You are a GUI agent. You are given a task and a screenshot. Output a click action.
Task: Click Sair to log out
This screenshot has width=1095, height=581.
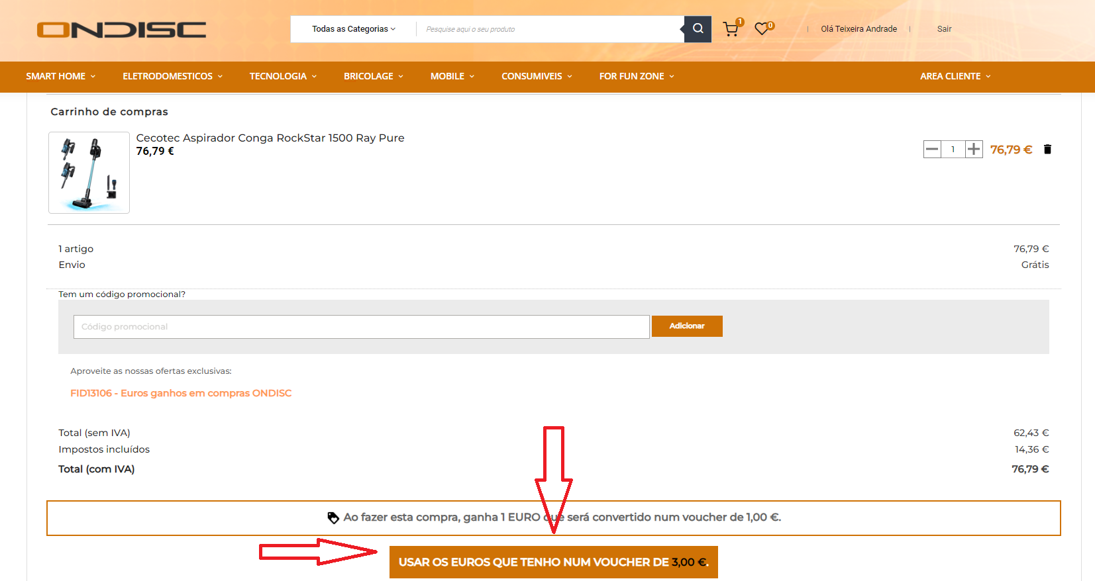(944, 29)
